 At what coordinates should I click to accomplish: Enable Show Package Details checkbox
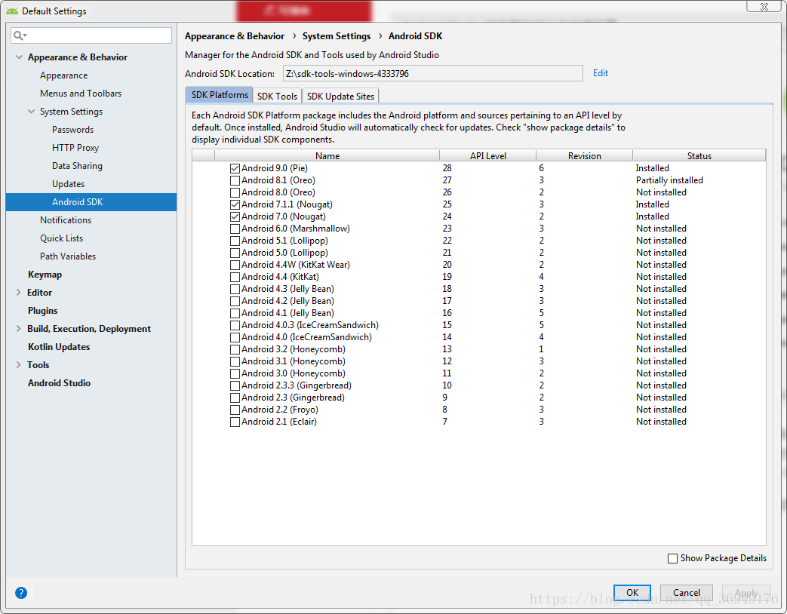click(x=672, y=558)
